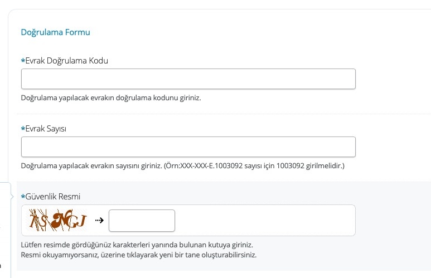Click the tooltip pointer left of Güvenlik Resmi
The width and height of the screenshot is (431, 278).
(x=13, y=197)
